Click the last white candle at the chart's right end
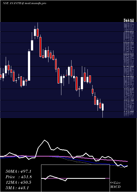 103,107
